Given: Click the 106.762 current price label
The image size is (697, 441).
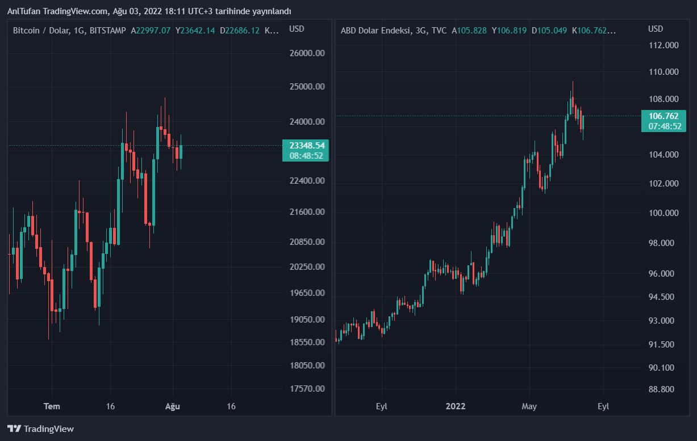Looking at the screenshot, I should (664, 116).
